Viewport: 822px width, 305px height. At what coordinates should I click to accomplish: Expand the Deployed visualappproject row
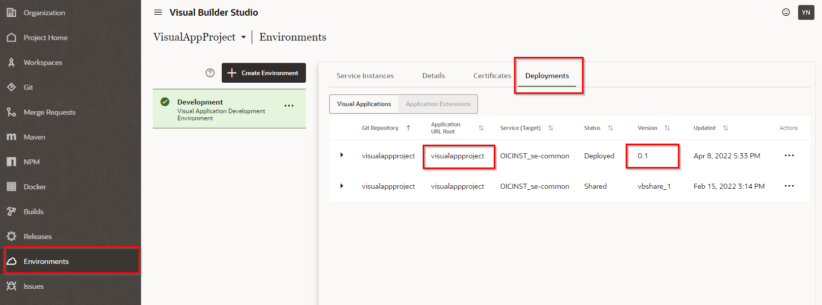341,155
